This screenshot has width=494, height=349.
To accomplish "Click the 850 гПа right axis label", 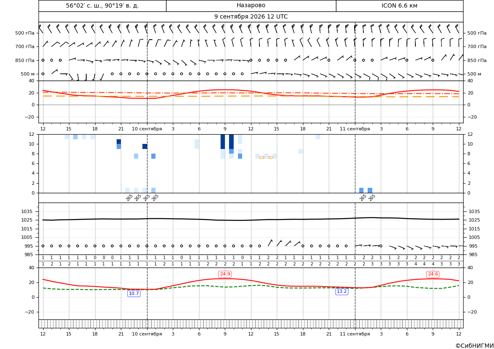I will point(477,60).
